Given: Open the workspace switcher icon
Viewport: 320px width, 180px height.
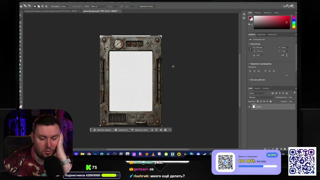Looking at the screenshot, I should click(293, 6).
